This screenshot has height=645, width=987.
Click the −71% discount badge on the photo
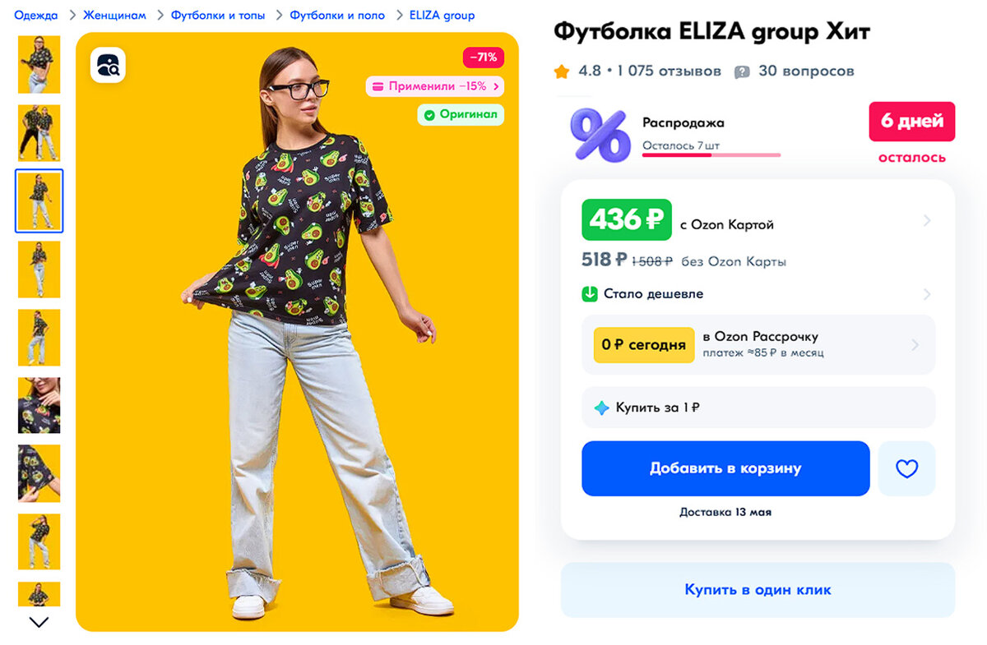point(483,58)
